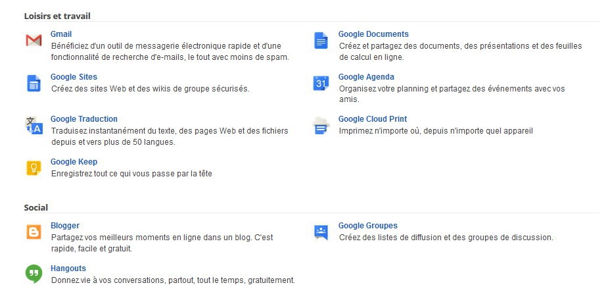604x306 pixels.
Task: Click the Google Groupes icon
Action: (x=321, y=232)
